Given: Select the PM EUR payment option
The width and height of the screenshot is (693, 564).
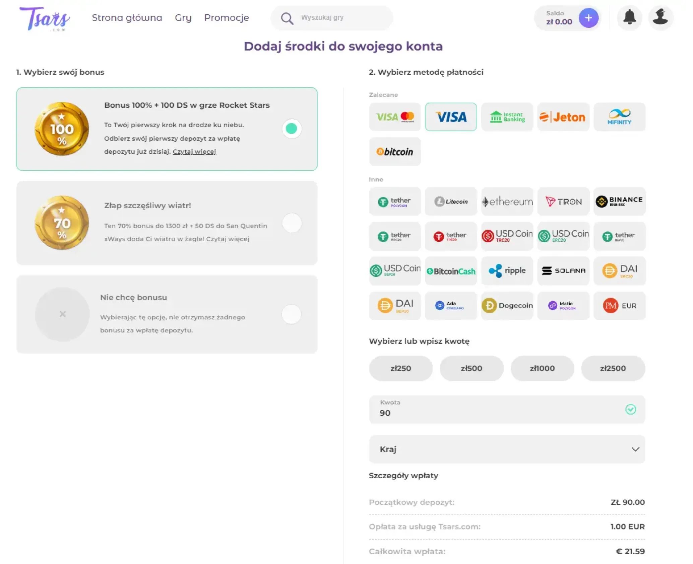Looking at the screenshot, I should click(619, 306).
